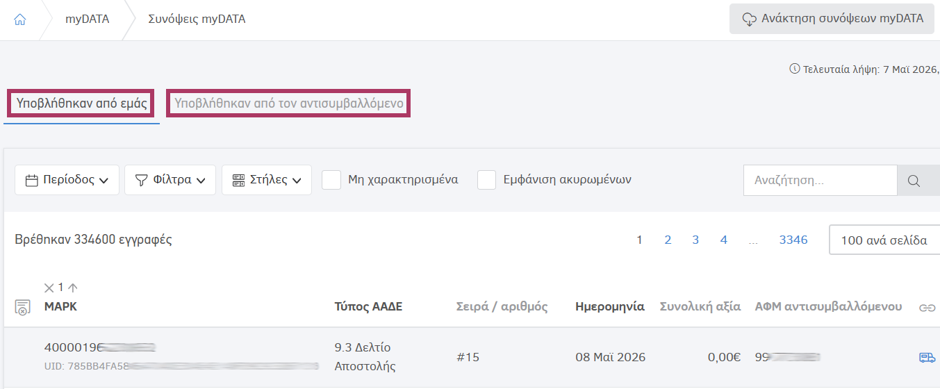Remove MAPK sort with X icon
940x389 pixels.
point(49,288)
